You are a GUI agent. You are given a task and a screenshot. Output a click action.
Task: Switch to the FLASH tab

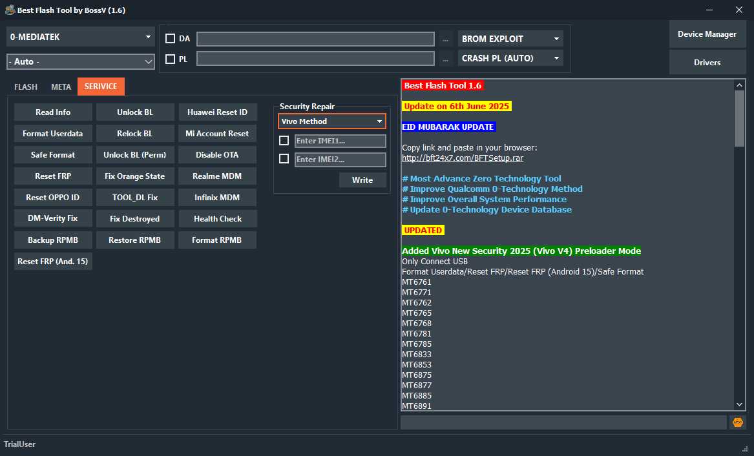pos(26,86)
